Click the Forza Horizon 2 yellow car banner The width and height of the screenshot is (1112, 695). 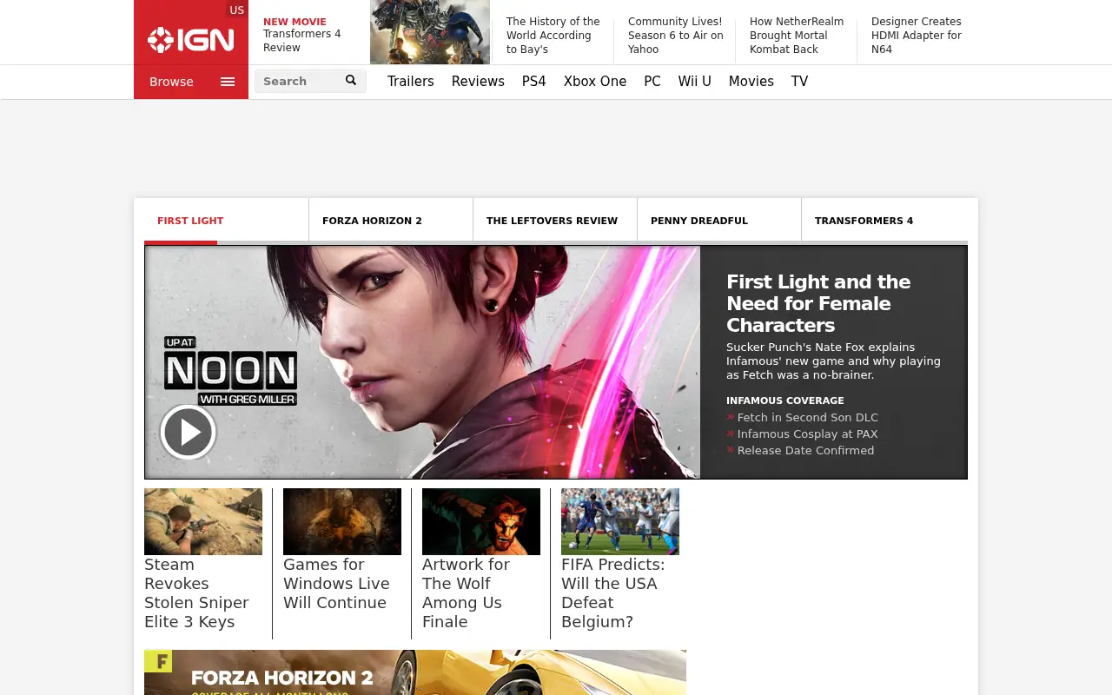(x=415, y=672)
